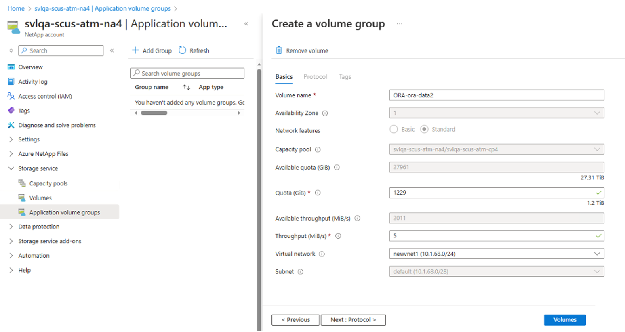This screenshot has width=625, height=332.
Task: Switch to the Protocol tab
Action: coord(315,77)
